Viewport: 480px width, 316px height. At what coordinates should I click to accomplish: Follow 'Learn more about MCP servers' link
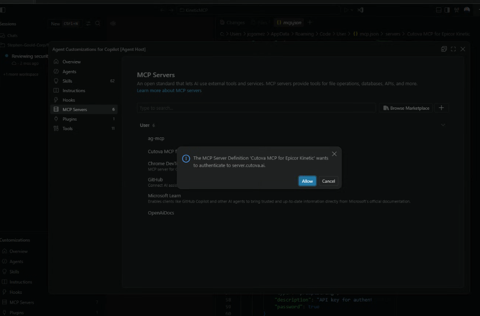(169, 91)
